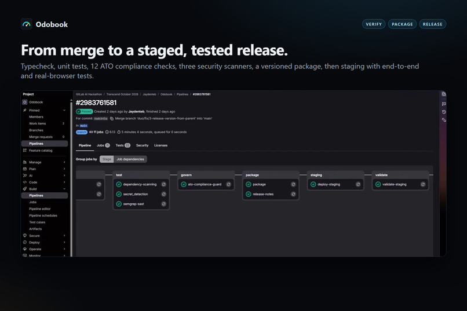Retry the validate-staging job
The image size is (467, 311).
(423, 184)
